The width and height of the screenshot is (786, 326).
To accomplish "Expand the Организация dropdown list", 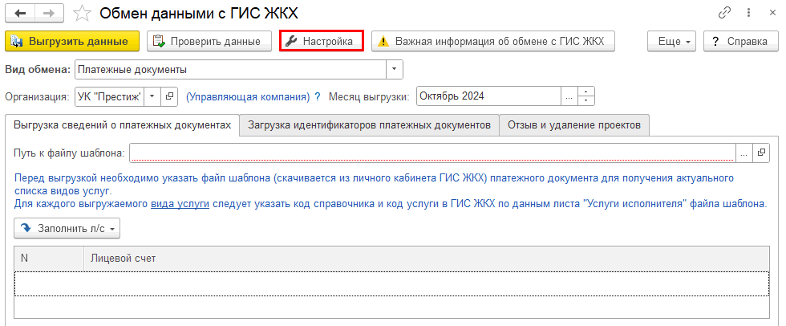I will (152, 96).
